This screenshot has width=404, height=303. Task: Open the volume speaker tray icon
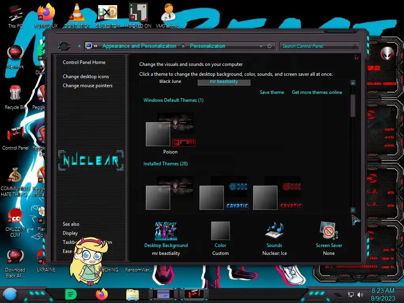click(x=360, y=294)
